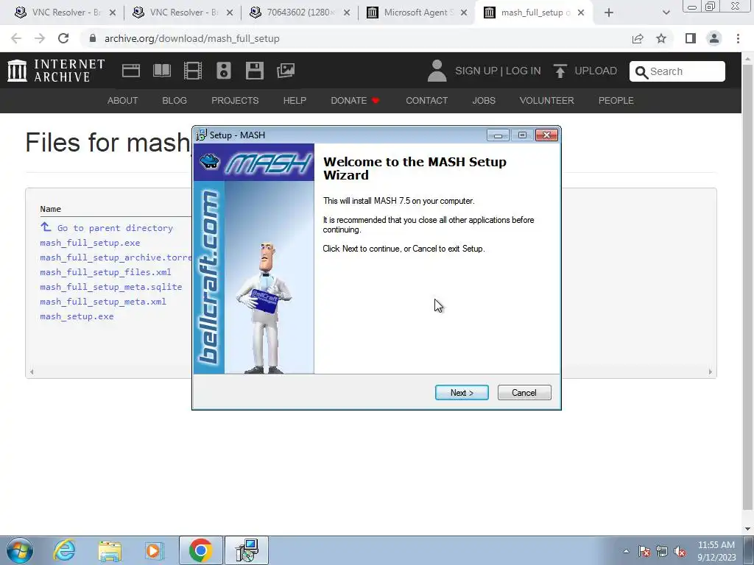
Task: Click the browser back arrow
Action: pyautogui.click(x=16, y=38)
